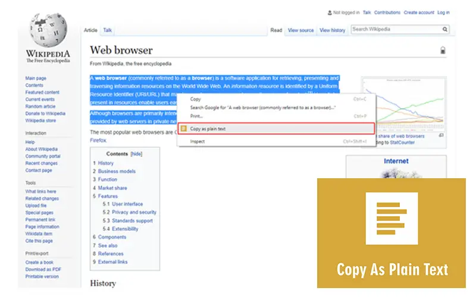Click the Log in link
Viewport: 476px width, 297px height.
click(x=443, y=12)
